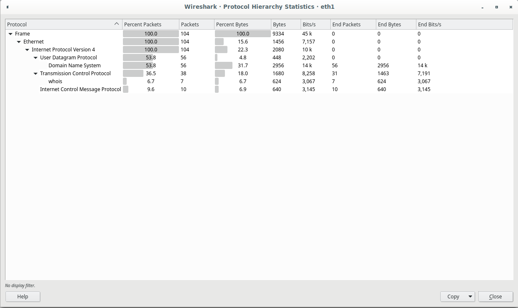Select the Domain Name System row
Viewport: 518px width, 308px height.
[259, 66]
